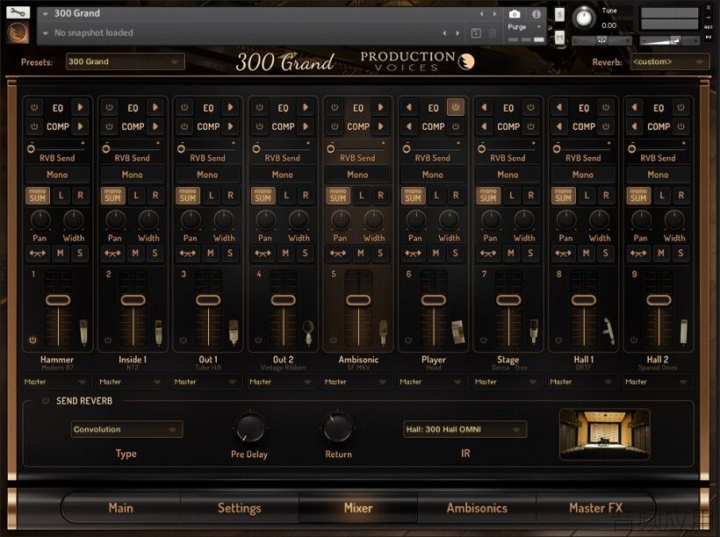This screenshot has width=720, height=537.
Task: Delete snapshot with the trash icon
Action: 493,33
